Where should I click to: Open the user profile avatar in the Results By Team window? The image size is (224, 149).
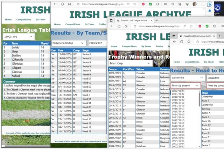click(x=195, y=4)
